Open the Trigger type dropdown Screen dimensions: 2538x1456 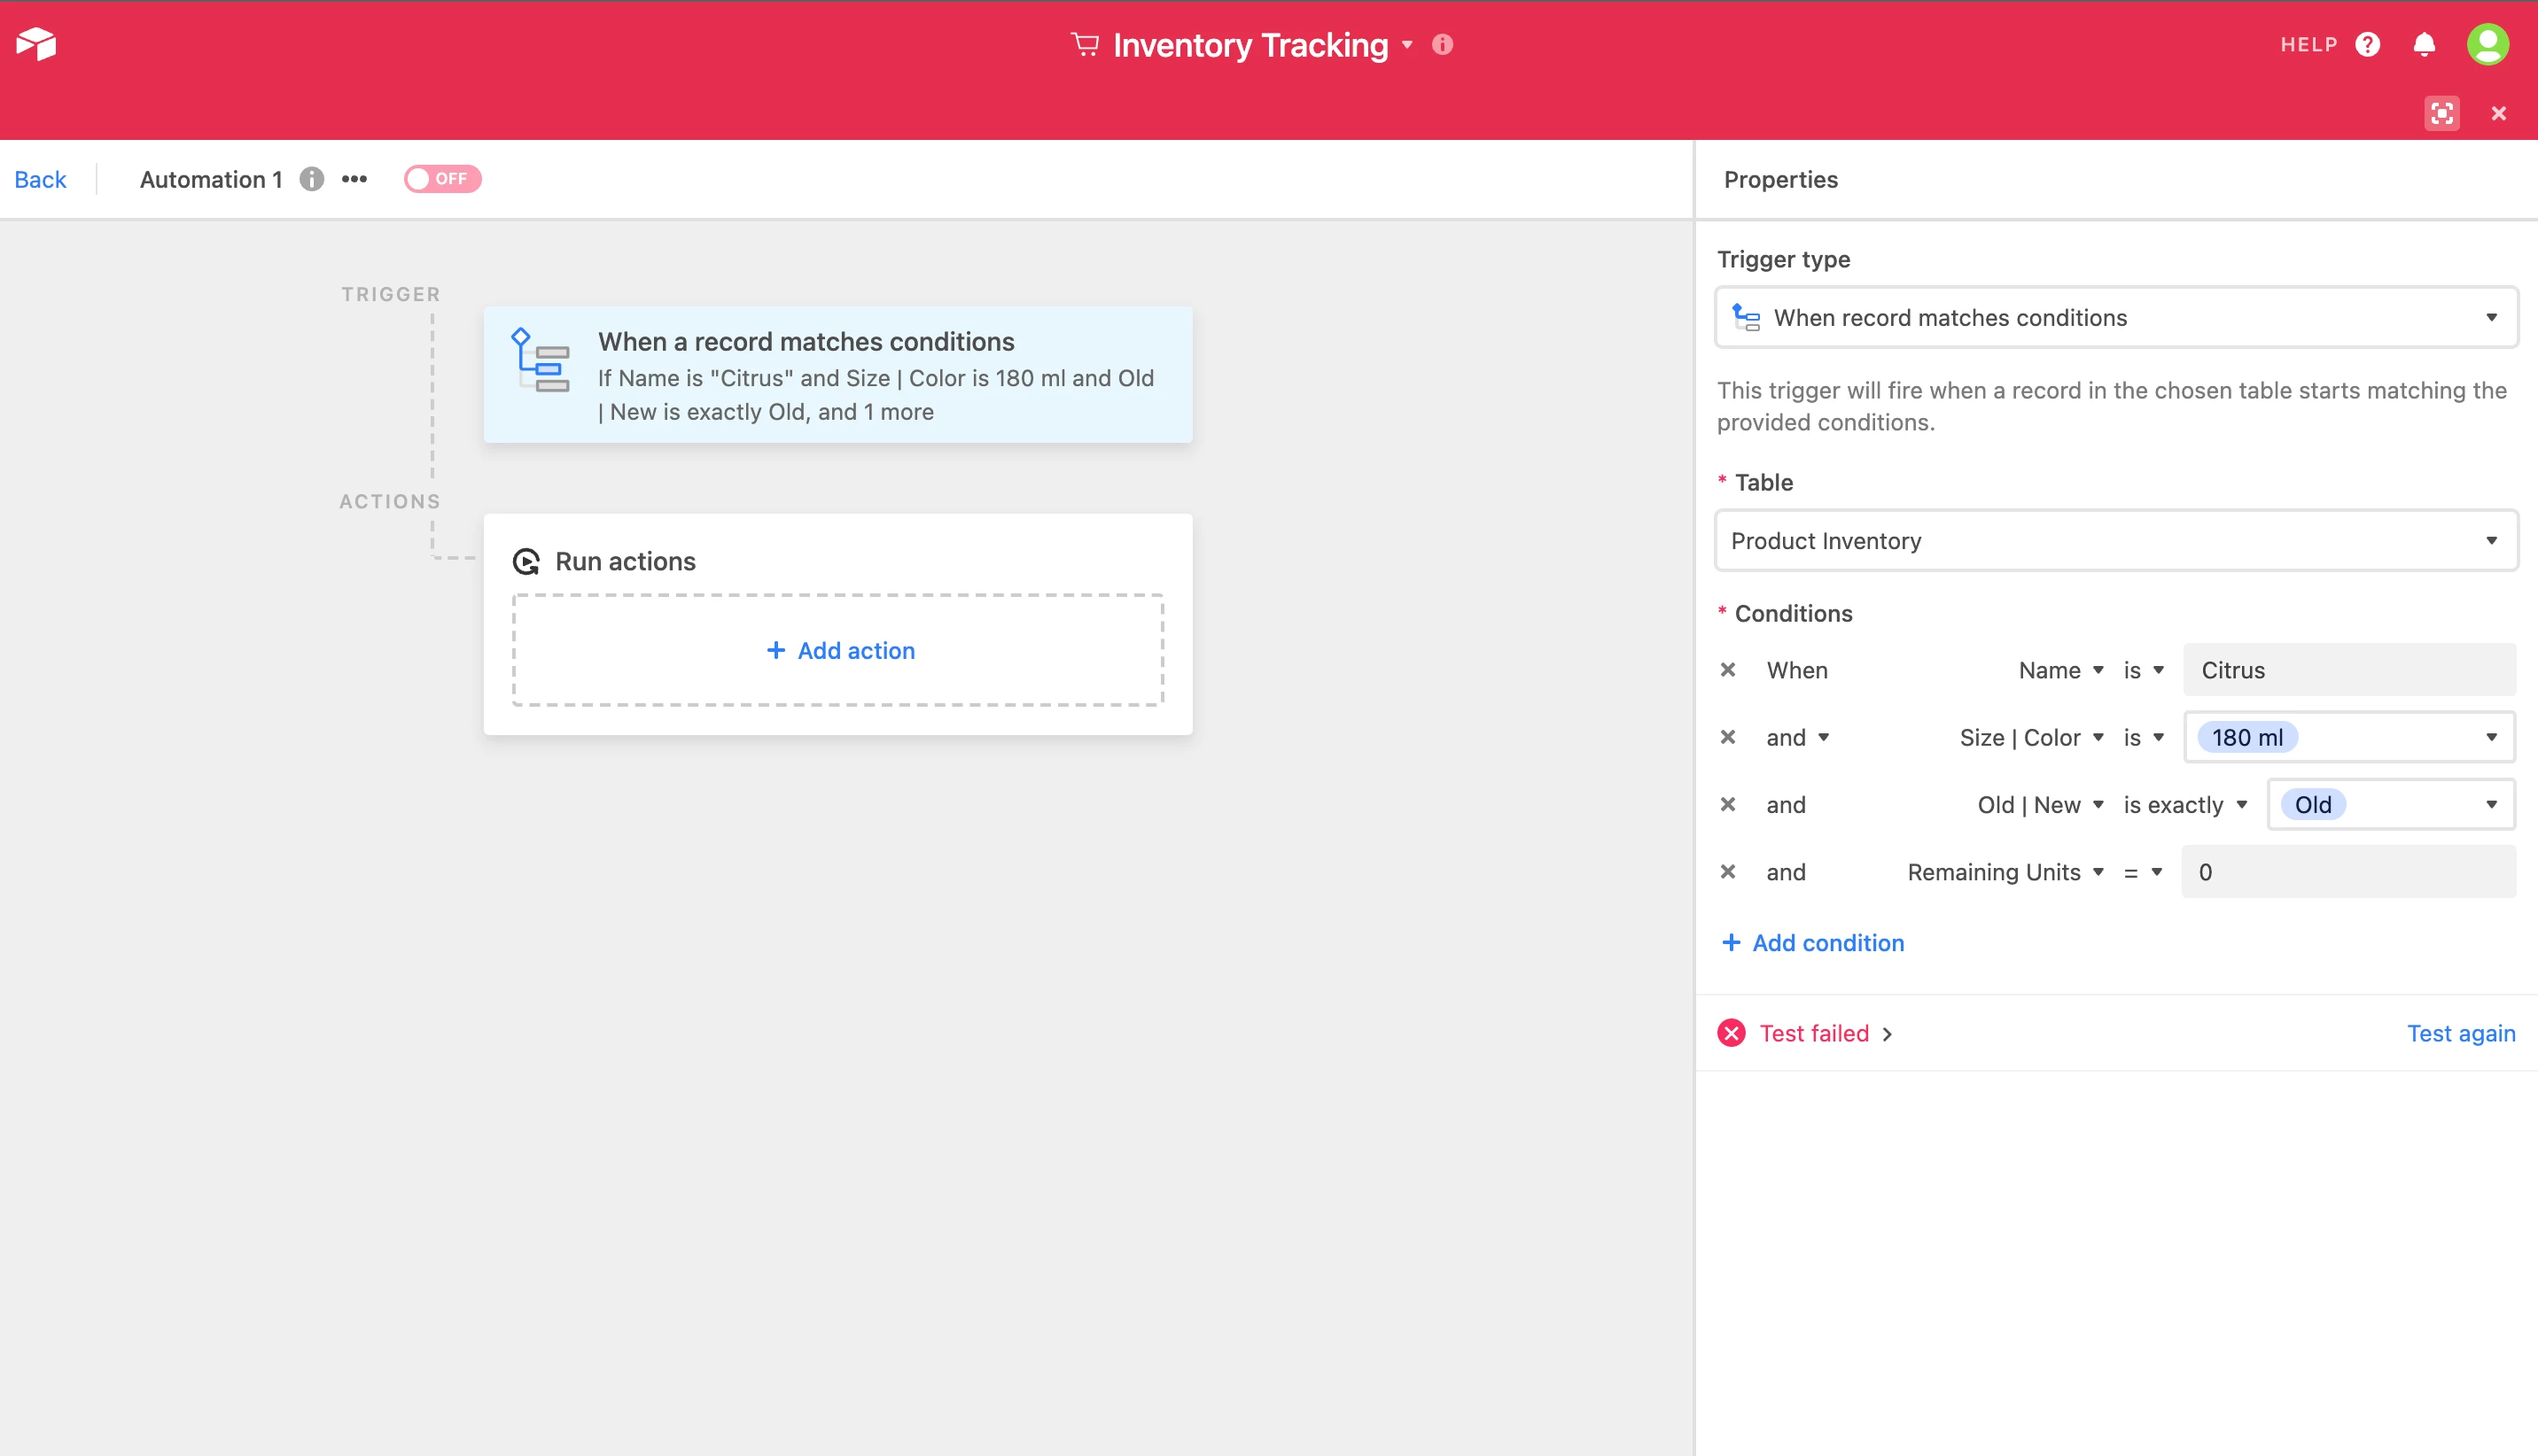[x=2116, y=318]
